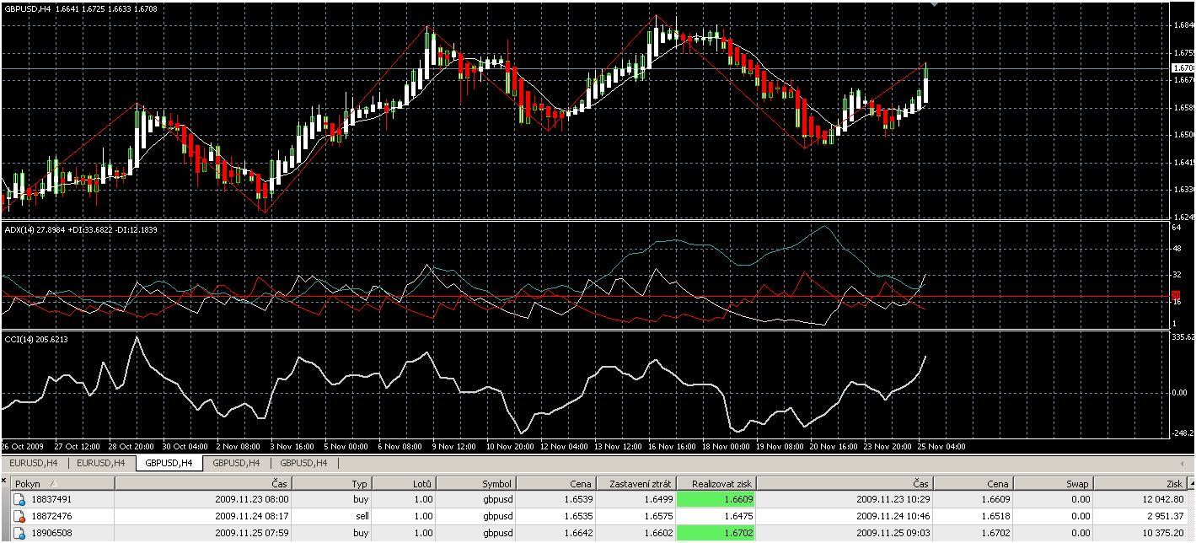Sort orders by the Lotů column header
Viewport: 1196px width, 543px height.
pos(405,484)
